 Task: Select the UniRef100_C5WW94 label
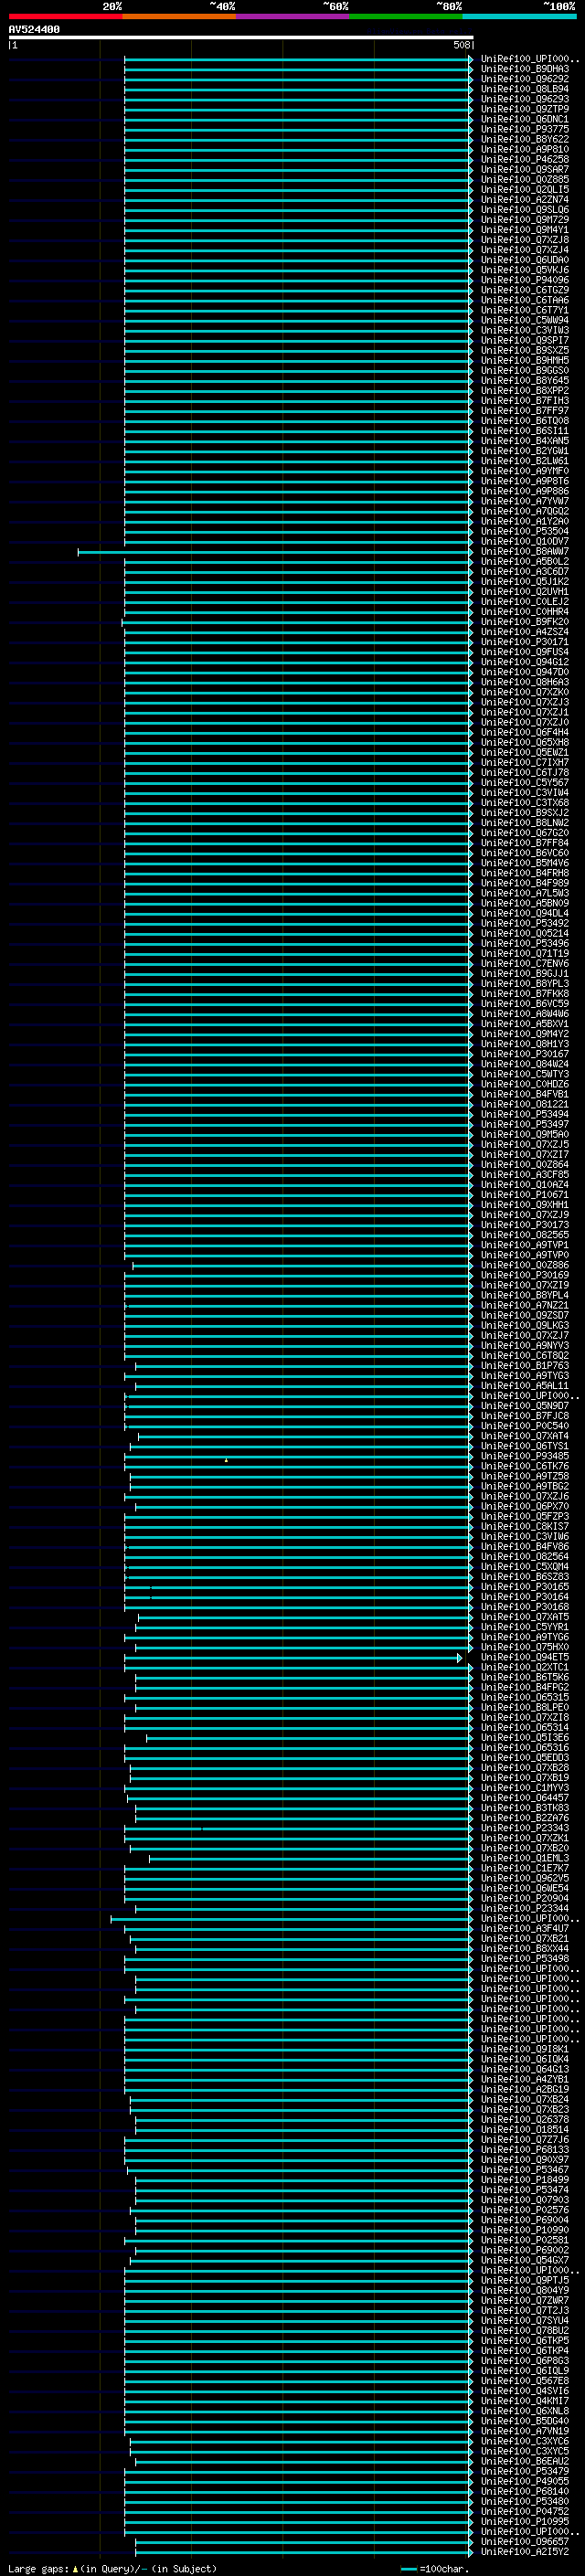tap(525, 320)
